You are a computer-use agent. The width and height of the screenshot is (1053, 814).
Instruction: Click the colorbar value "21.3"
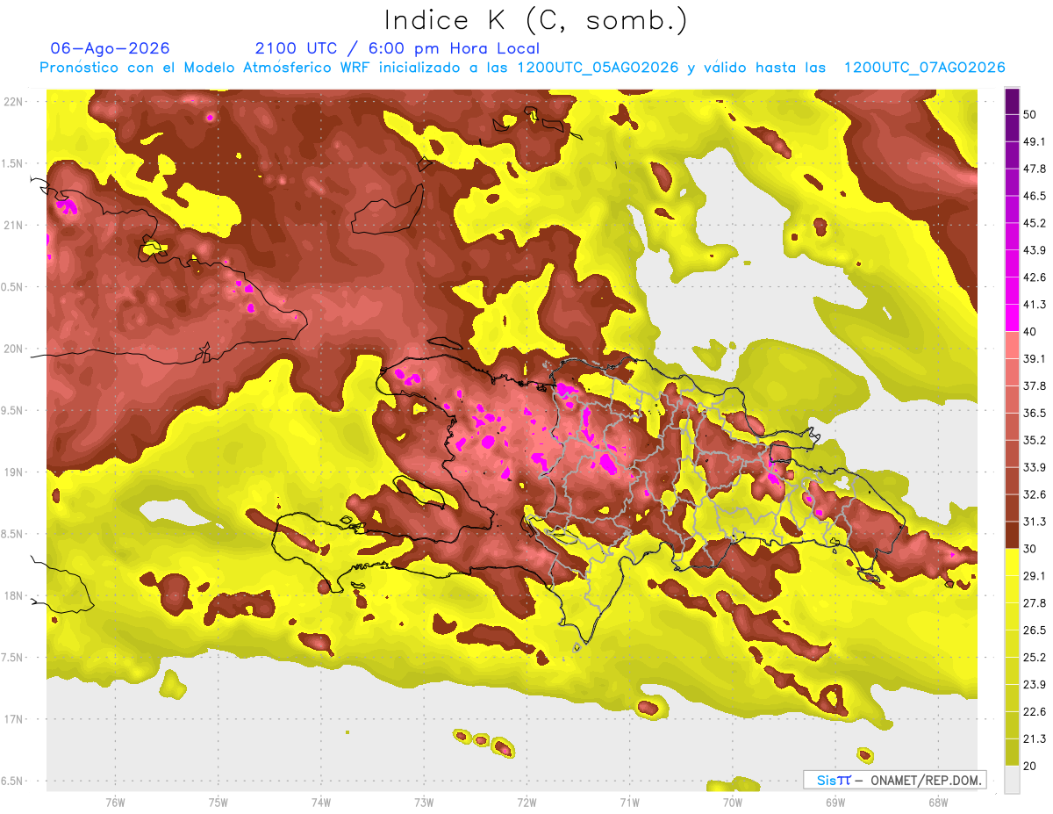pos(1035,739)
